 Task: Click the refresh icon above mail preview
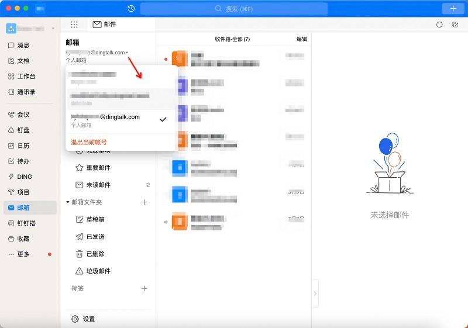pyautogui.click(x=439, y=25)
